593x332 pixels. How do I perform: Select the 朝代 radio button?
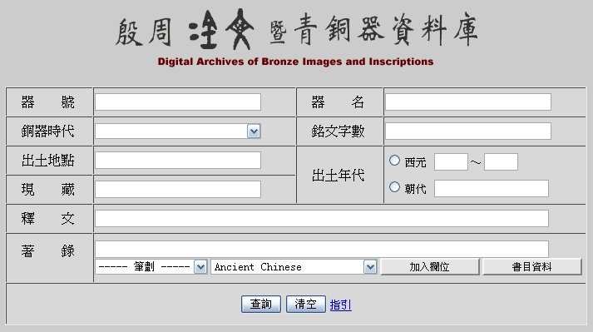(394, 187)
